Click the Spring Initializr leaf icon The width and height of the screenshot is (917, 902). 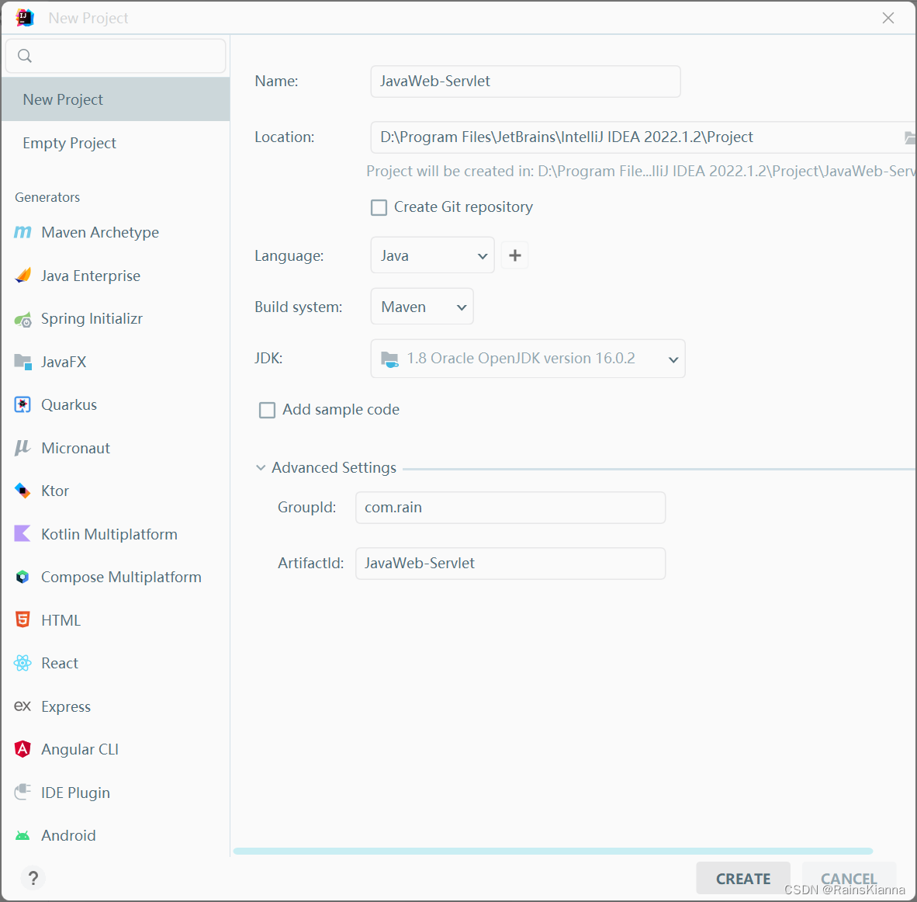[x=22, y=319]
